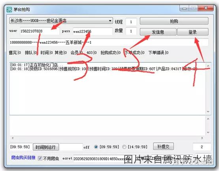
Task: Click the 线程 thread count field
Action: [131, 22]
